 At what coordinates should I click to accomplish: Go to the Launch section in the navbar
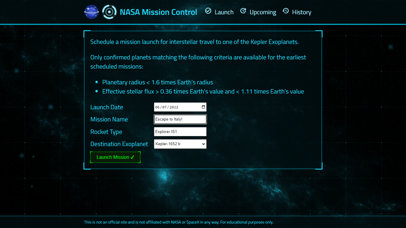224,12
